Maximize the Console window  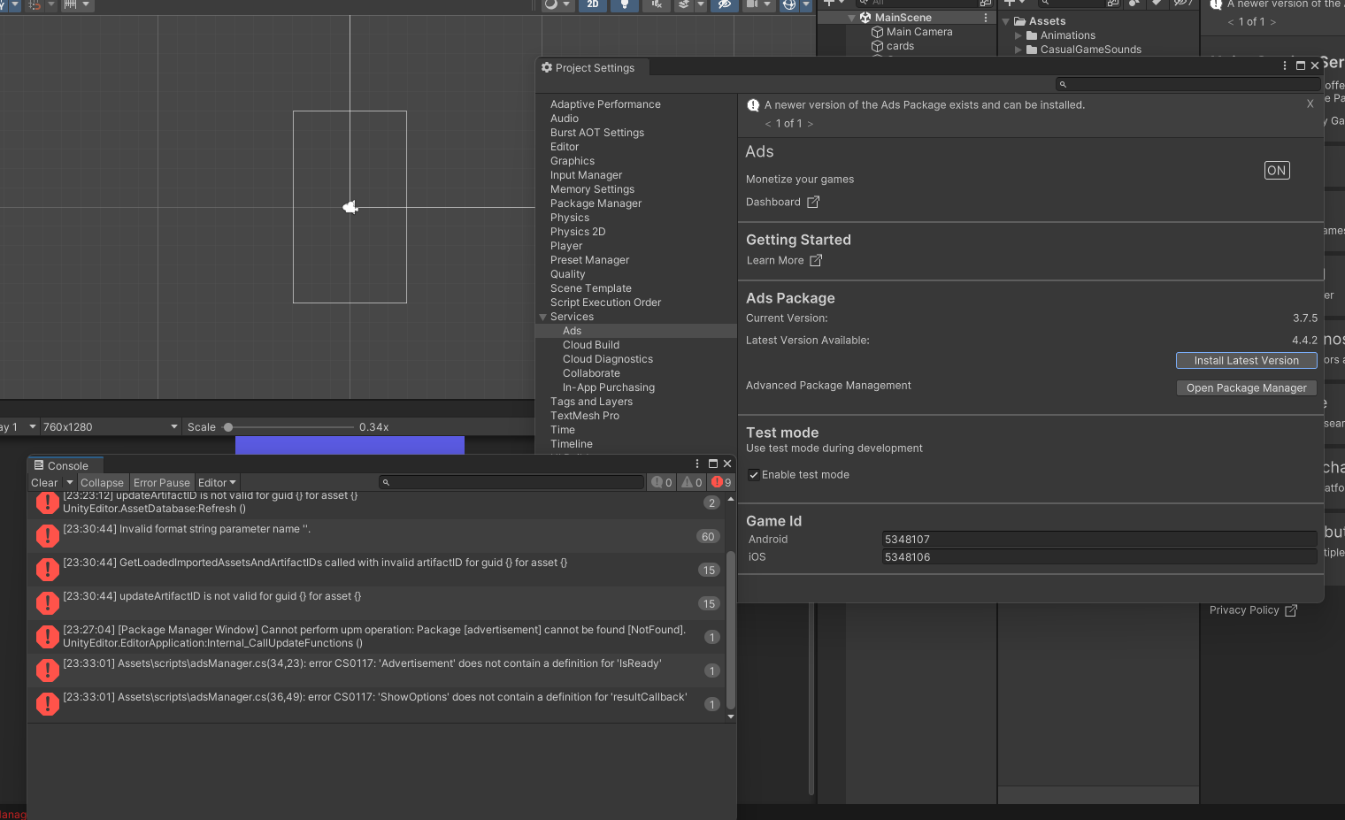click(713, 464)
